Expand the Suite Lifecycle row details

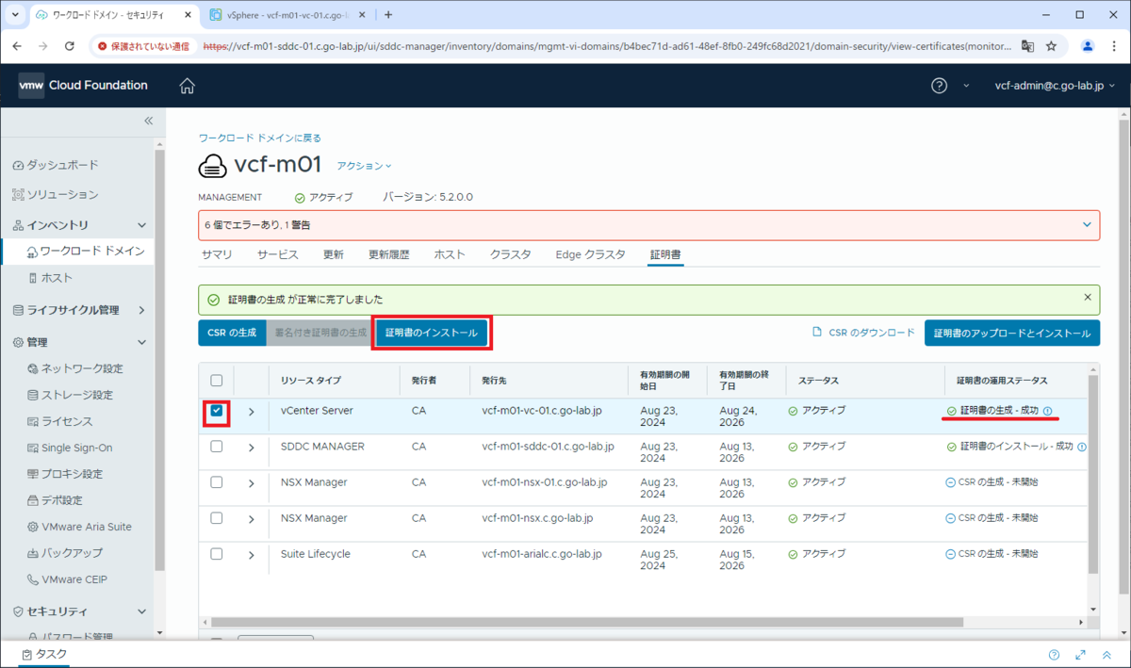pos(251,555)
